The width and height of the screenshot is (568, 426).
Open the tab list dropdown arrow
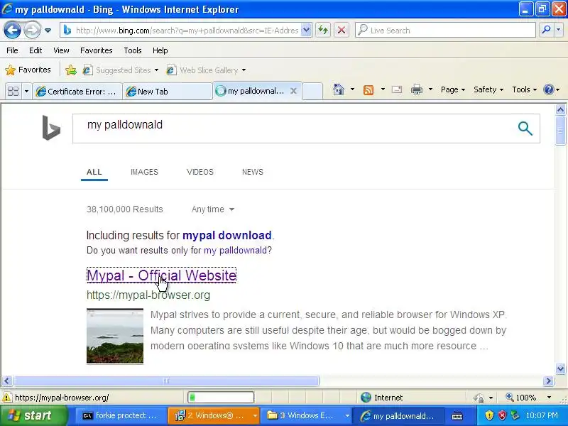coord(26,91)
